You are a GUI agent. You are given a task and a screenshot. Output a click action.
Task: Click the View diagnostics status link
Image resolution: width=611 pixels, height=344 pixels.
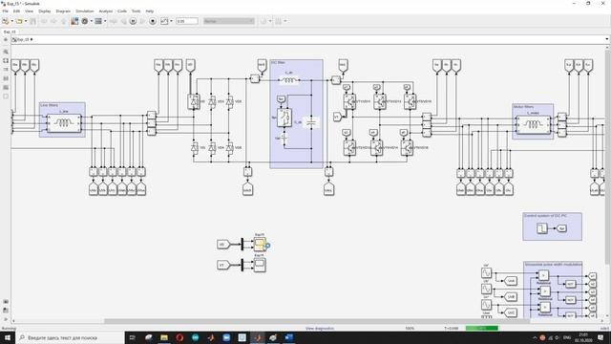pos(320,329)
